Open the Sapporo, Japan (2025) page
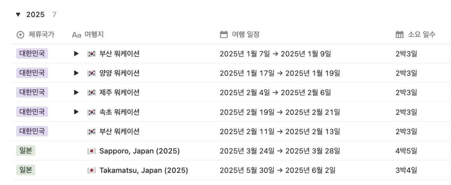The width and height of the screenshot is (451, 185). tap(140, 151)
